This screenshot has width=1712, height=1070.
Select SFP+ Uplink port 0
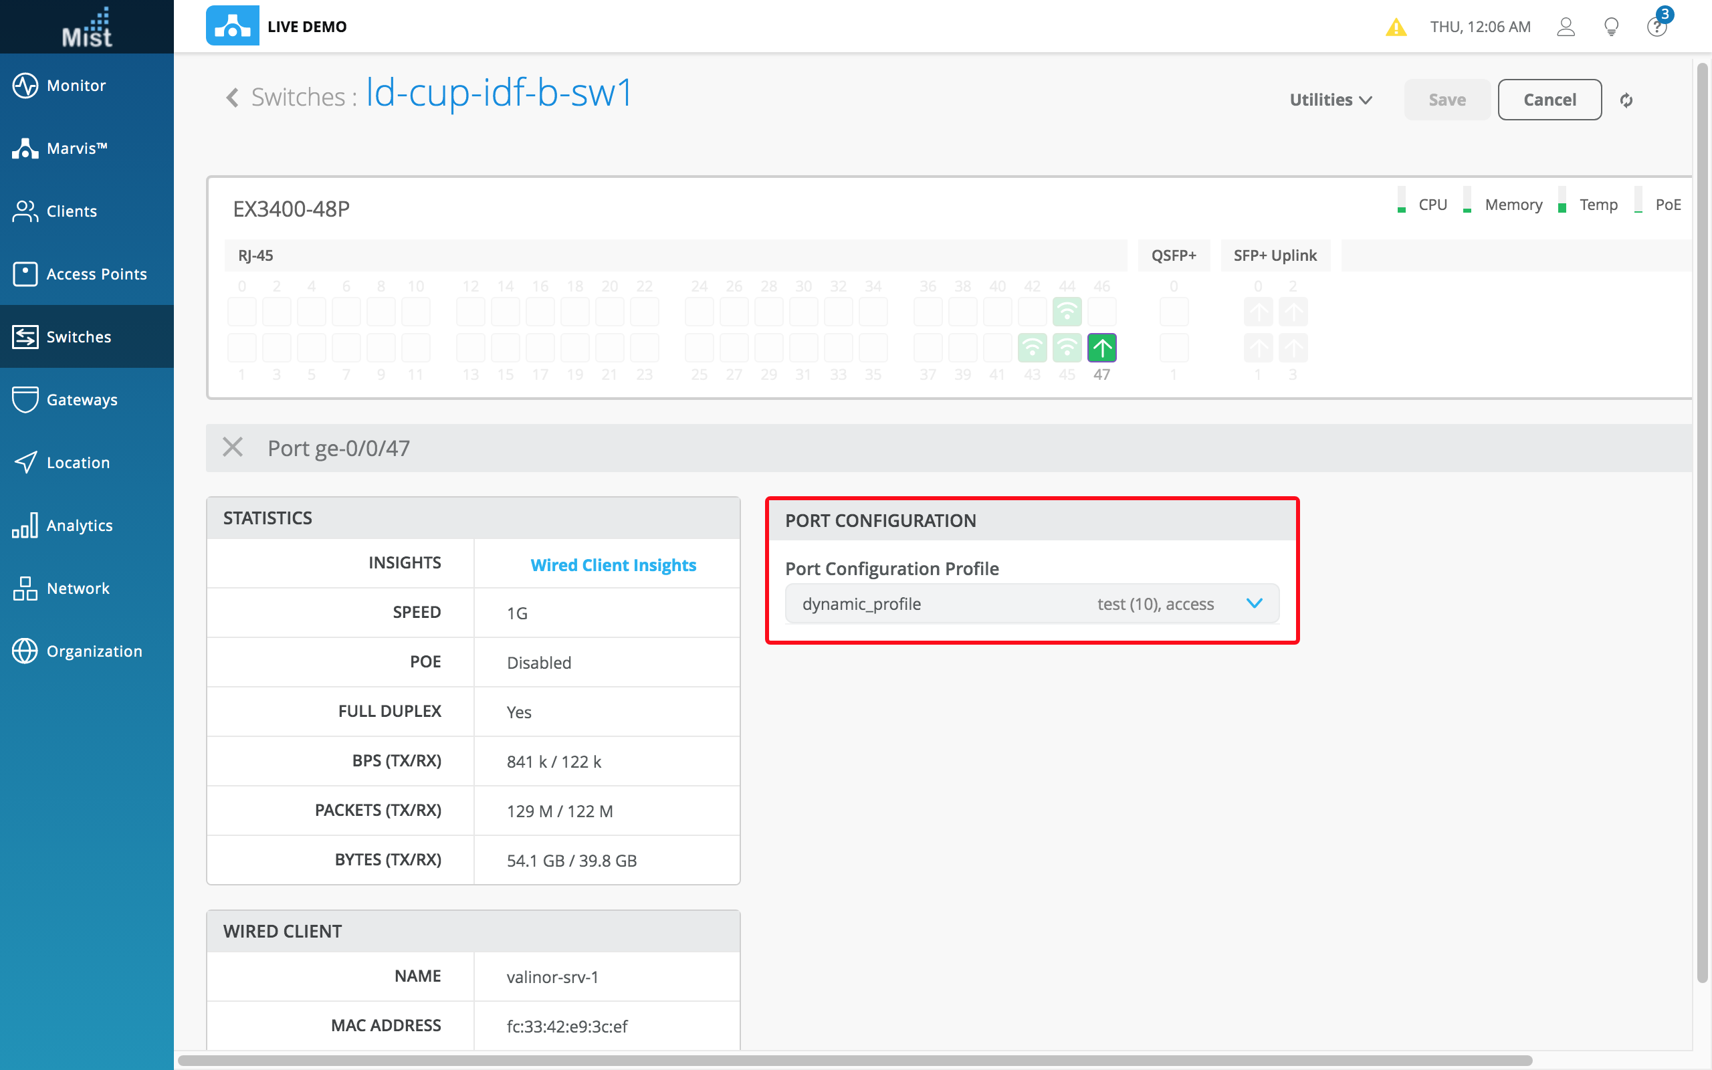pyautogui.click(x=1257, y=312)
